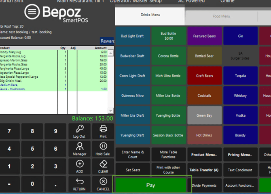Tap the Hold Sale pause icon

pyautogui.click(x=103, y=146)
